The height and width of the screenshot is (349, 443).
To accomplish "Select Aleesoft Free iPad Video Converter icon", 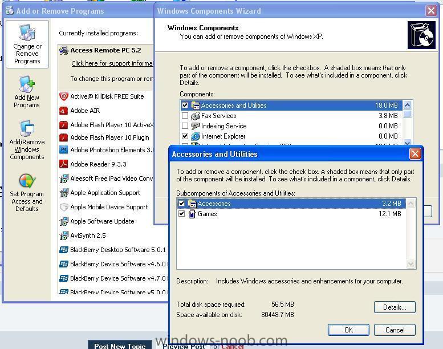I will 64,178.
